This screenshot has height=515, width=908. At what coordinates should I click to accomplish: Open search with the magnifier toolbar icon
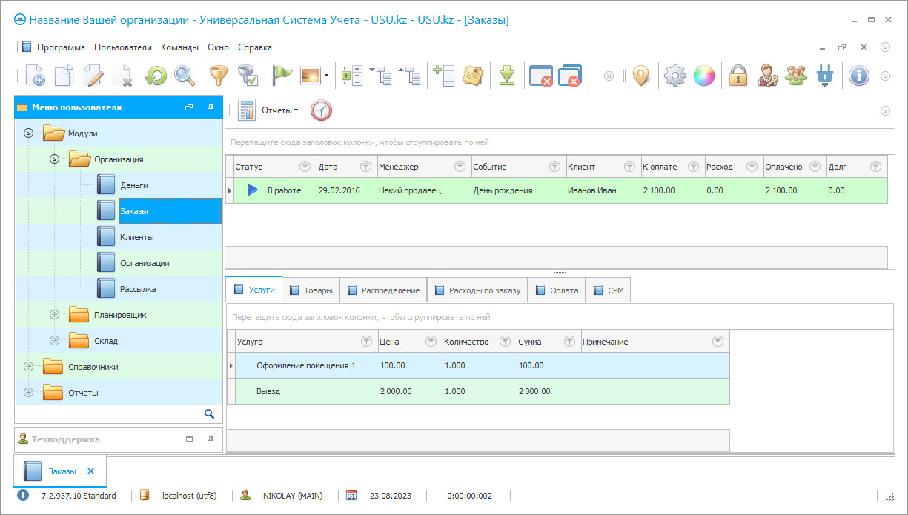(185, 76)
